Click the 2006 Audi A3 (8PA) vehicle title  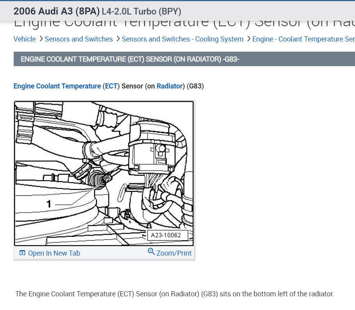pyautogui.click(x=56, y=11)
